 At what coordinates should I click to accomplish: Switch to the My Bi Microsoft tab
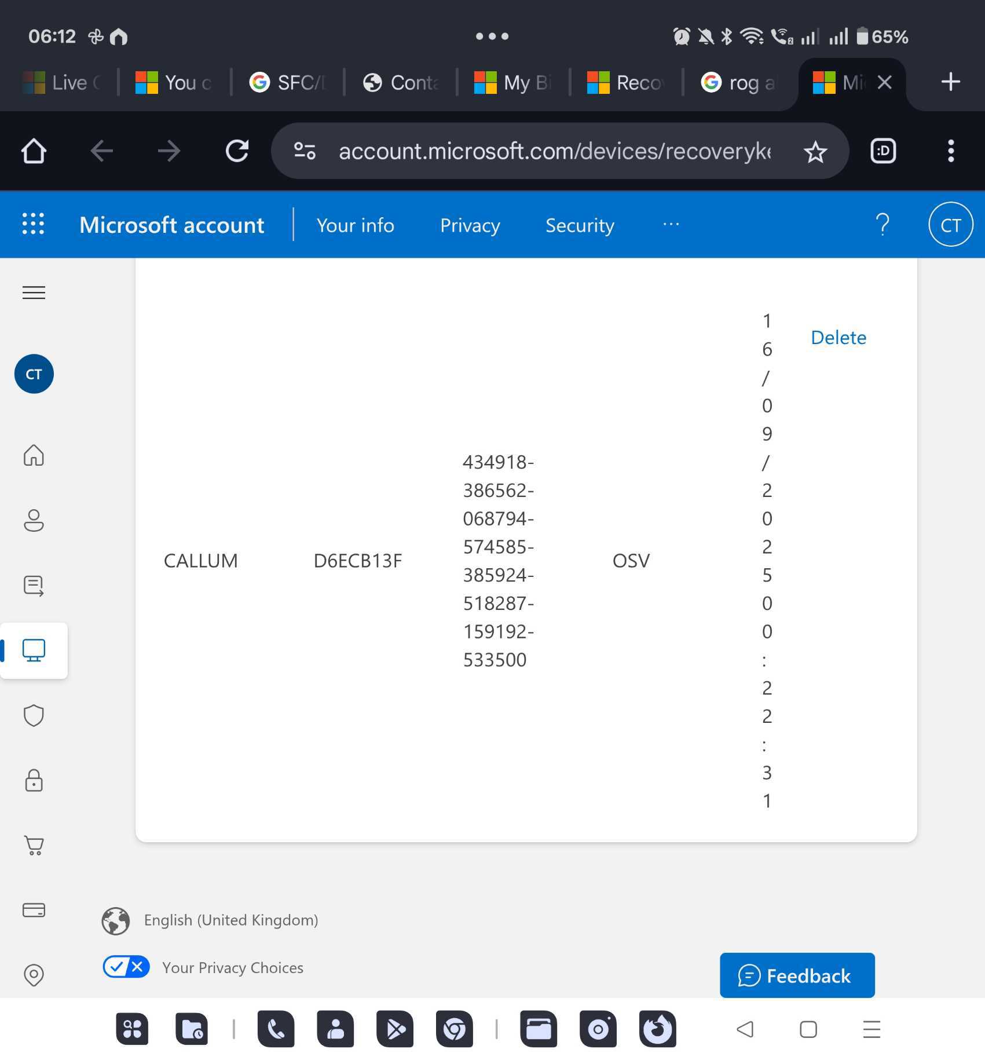[x=514, y=82]
